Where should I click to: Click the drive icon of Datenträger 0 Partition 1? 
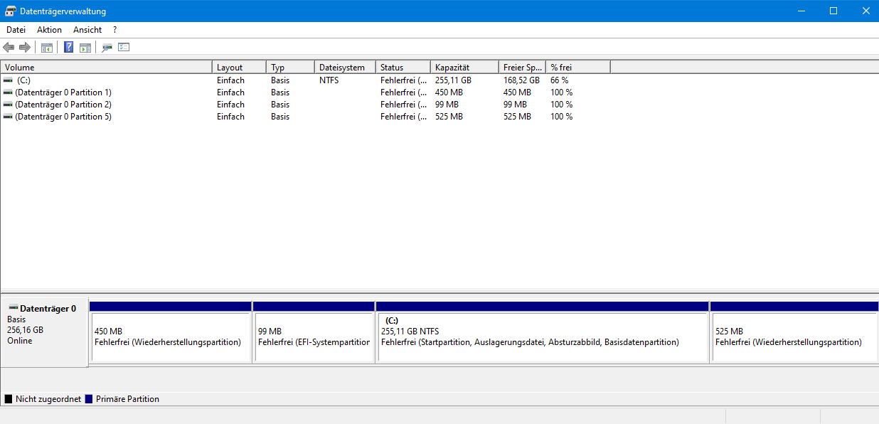coord(8,92)
